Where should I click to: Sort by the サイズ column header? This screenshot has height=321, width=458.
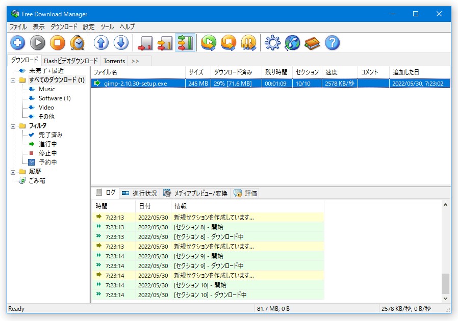click(x=198, y=72)
